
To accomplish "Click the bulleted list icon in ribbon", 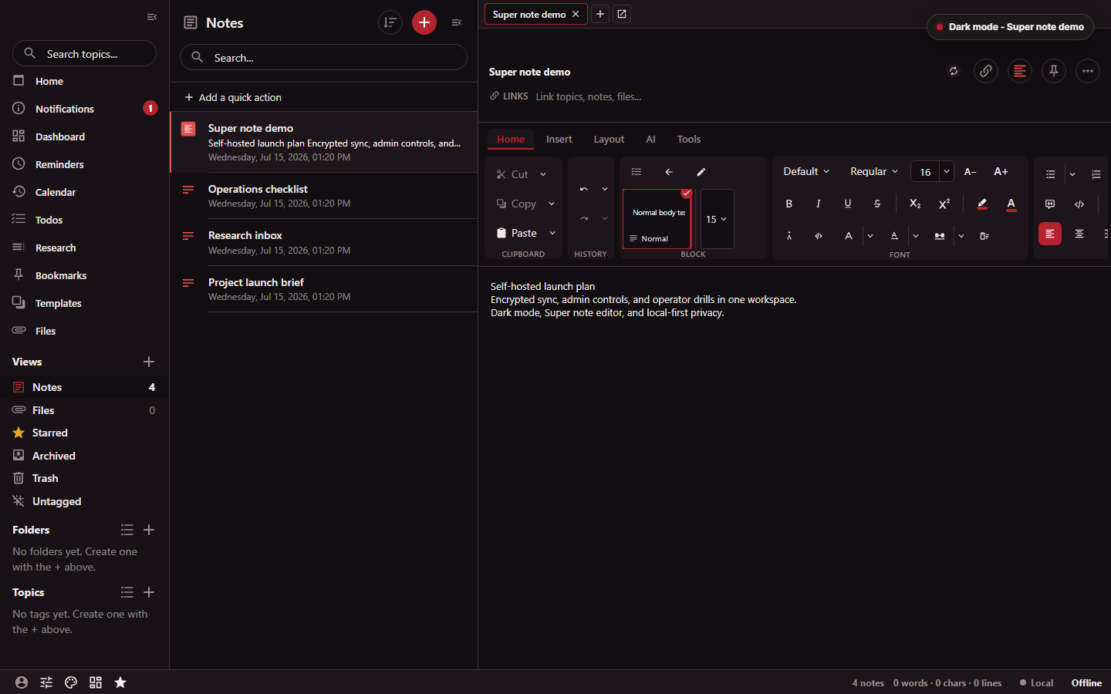I will 1051,174.
